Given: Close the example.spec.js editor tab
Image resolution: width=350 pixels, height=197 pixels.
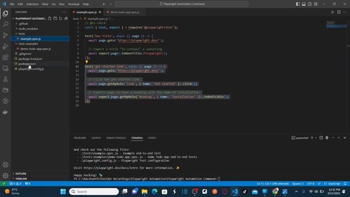Looking at the screenshot, I should click(x=100, y=12).
